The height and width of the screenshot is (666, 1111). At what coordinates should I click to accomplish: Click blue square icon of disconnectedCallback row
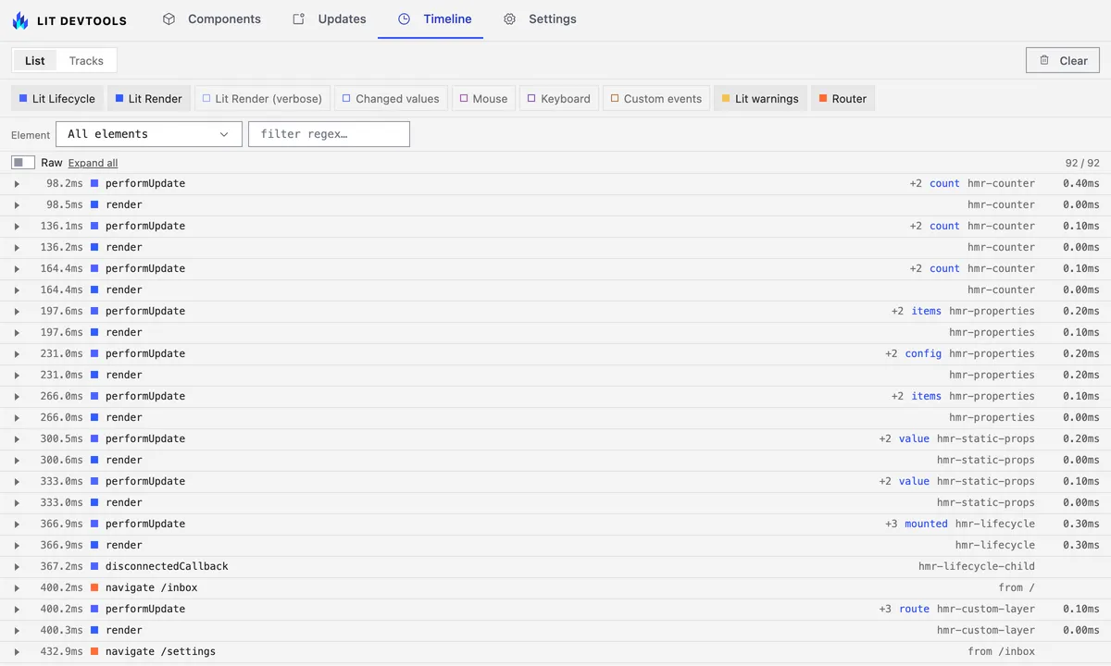pos(94,566)
